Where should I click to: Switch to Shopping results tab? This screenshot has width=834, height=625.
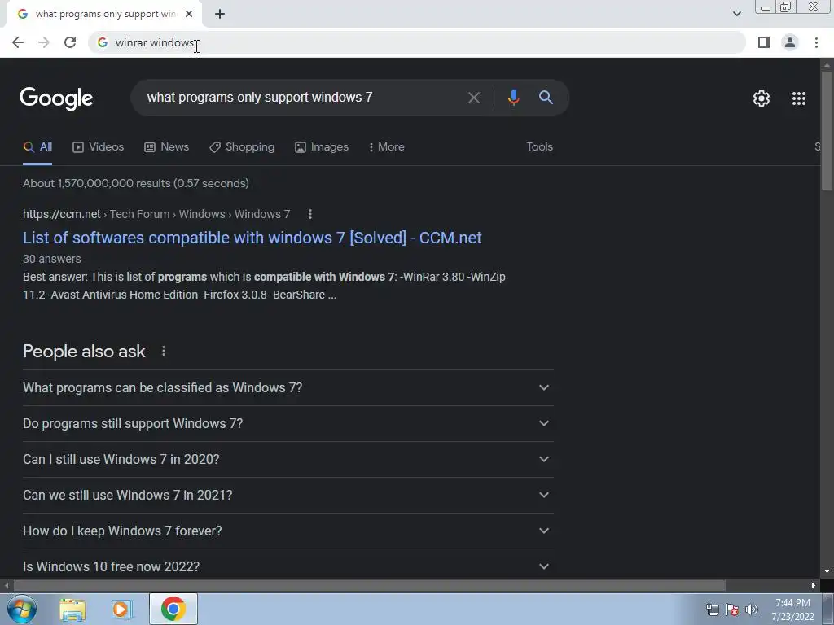[x=242, y=147]
